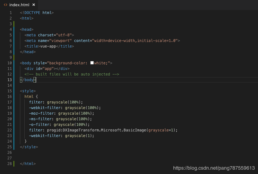Click the white color swatch on line 10

click(92, 63)
